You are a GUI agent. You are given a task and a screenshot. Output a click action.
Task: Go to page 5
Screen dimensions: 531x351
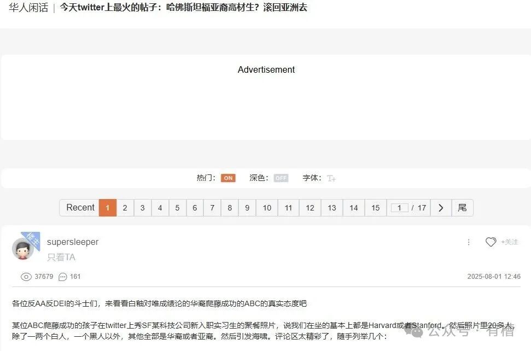point(177,208)
